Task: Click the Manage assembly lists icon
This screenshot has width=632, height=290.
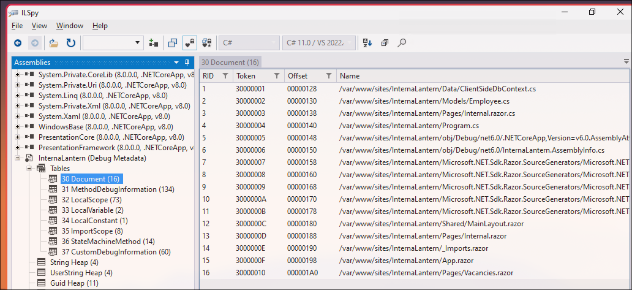Action: click(154, 43)
